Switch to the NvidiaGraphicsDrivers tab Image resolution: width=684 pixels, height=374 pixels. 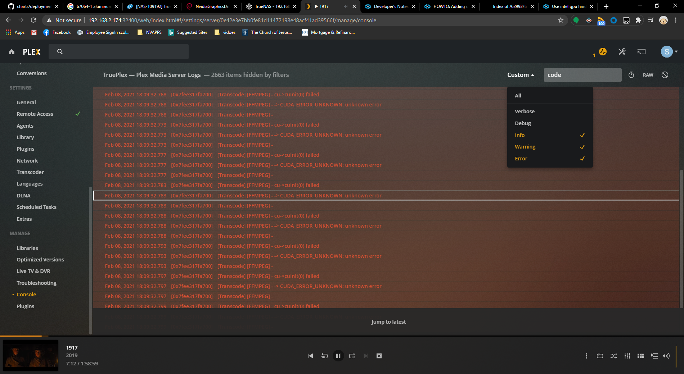[x=212, y=6]
